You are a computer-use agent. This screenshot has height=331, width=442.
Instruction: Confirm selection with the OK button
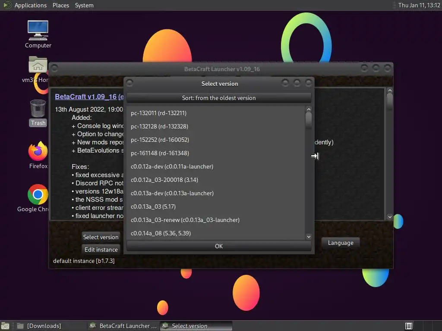click(x=219, y=246)
